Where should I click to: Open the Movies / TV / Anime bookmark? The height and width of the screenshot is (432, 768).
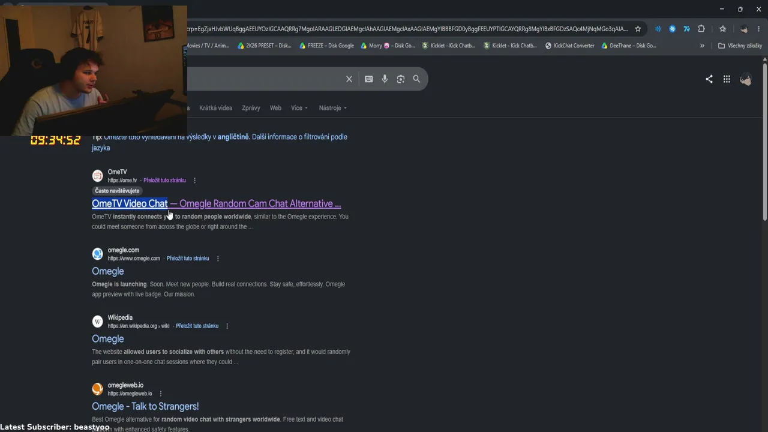pyautogui.click(x=208, y=46)
